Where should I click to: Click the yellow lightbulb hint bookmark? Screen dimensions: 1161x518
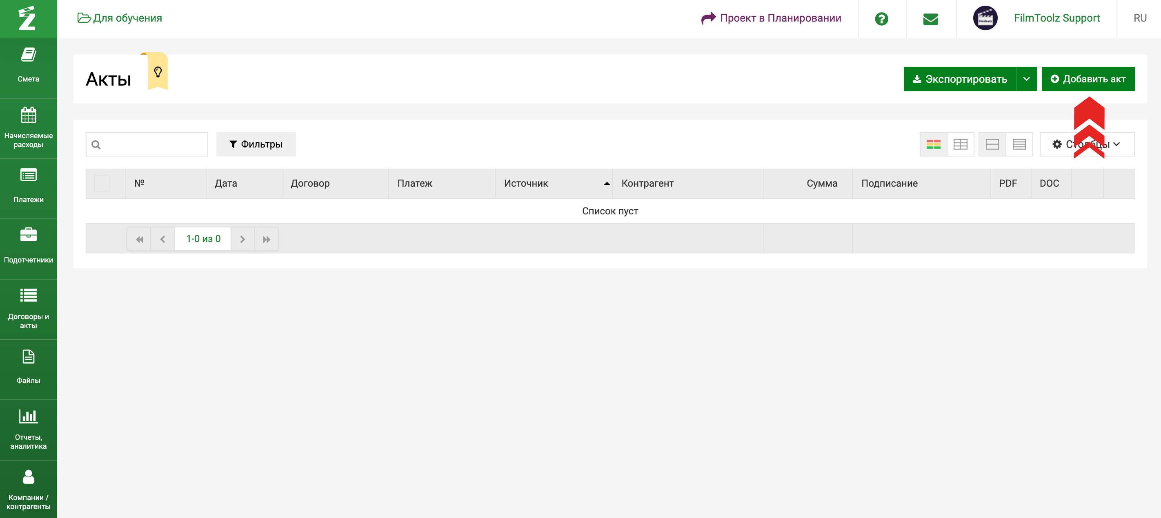click(x=158, y=72)
